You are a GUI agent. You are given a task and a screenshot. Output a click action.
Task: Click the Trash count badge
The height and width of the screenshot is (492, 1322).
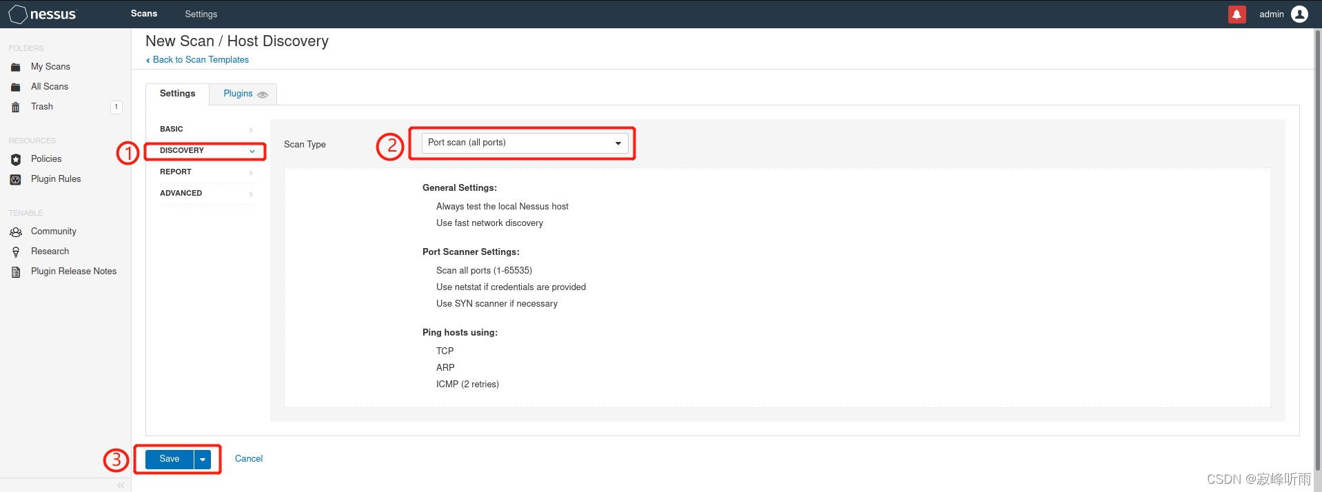tap(116, 107)
